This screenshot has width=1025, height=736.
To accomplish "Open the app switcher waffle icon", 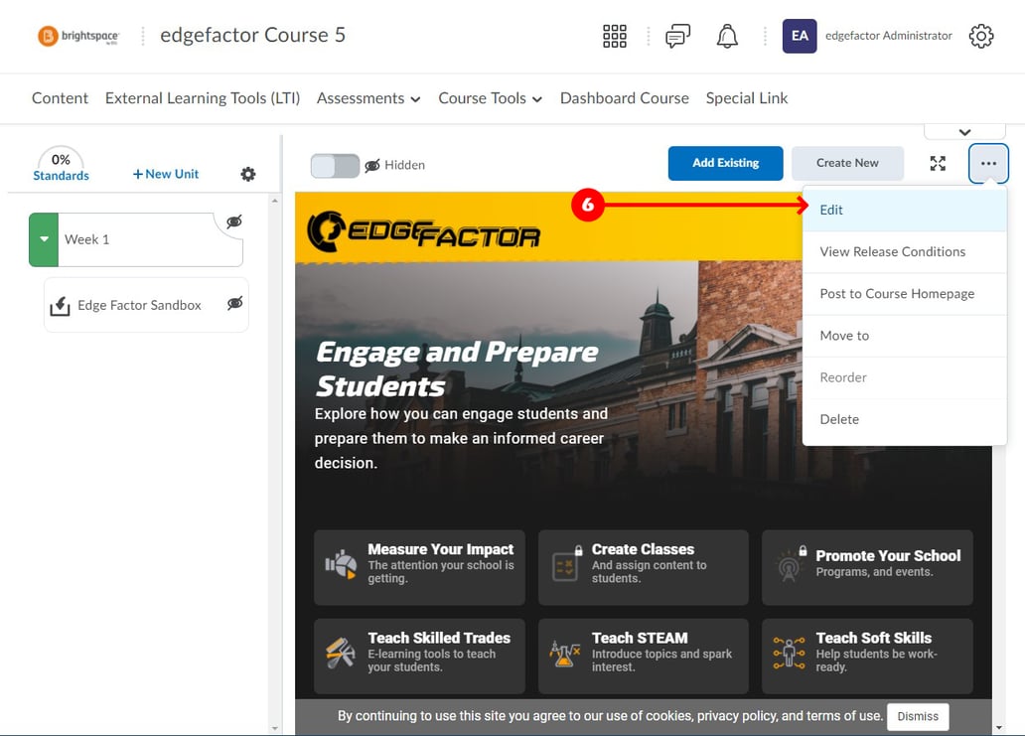I will pos(614,36).
